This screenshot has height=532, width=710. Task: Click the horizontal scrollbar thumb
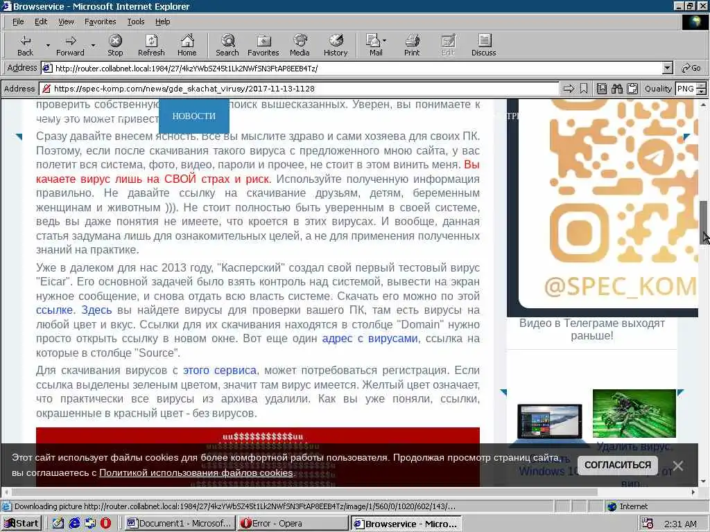coord(304,492)
